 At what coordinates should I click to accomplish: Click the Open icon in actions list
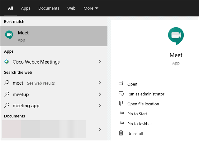click(121, 84)
